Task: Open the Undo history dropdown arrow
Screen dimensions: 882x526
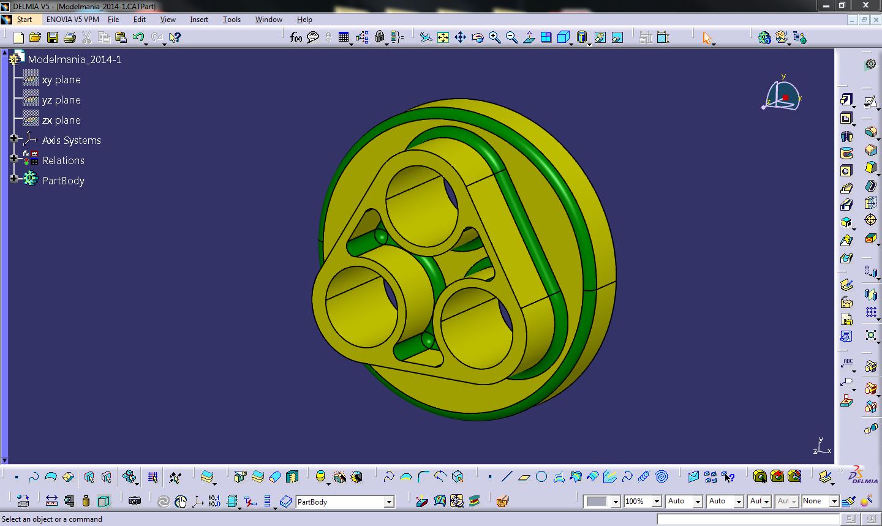Action: pyautogui.click(x=147, y=44)
